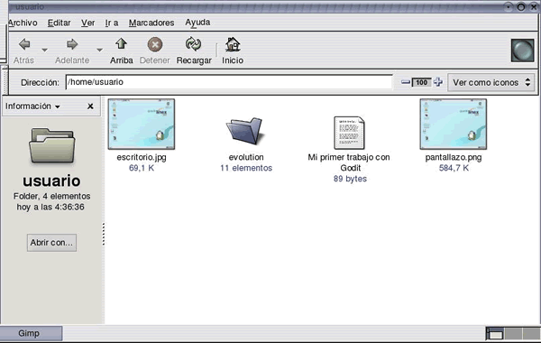Click the Abrir con... button
This screenshot has height=343, width=541.
(x=51, y=243)
